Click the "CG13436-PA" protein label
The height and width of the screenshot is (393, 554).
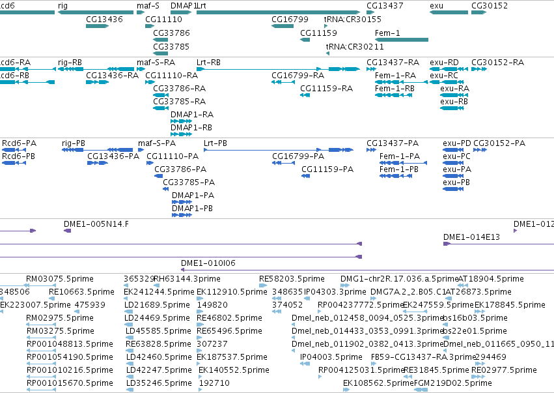click(113, 156)
